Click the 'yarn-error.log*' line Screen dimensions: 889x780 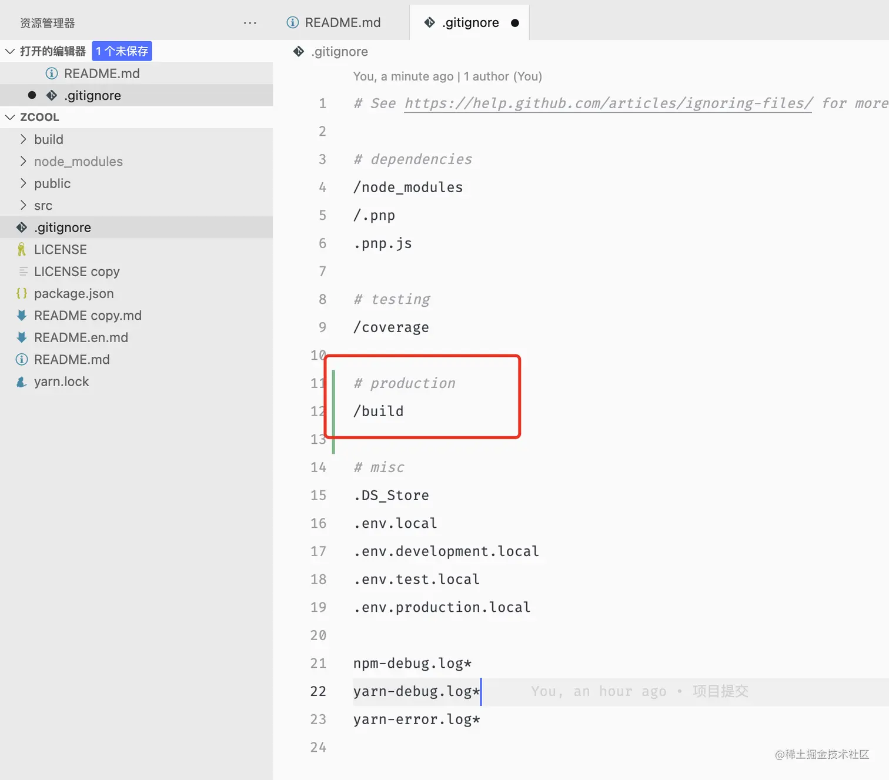[x=417, y=719]
